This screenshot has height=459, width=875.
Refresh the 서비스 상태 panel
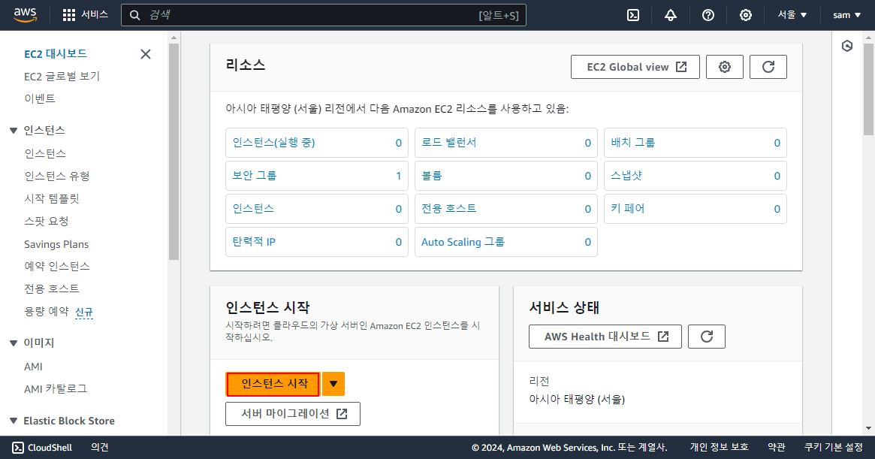(x=707, y=337)
